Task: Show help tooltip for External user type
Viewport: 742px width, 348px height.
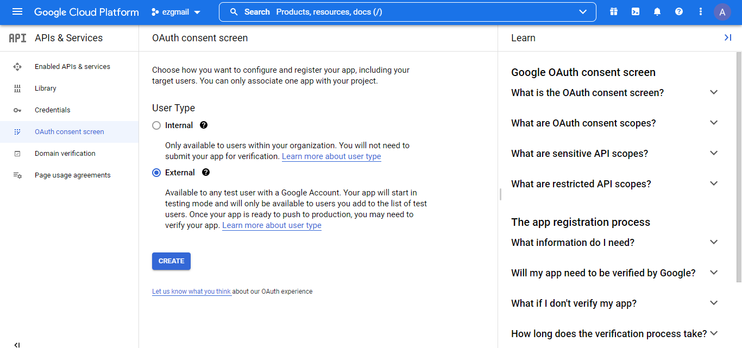Action: click(206, 172)
